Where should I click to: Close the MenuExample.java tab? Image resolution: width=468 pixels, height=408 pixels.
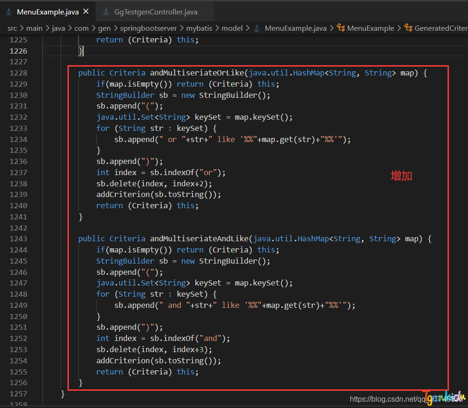[86, 12]
